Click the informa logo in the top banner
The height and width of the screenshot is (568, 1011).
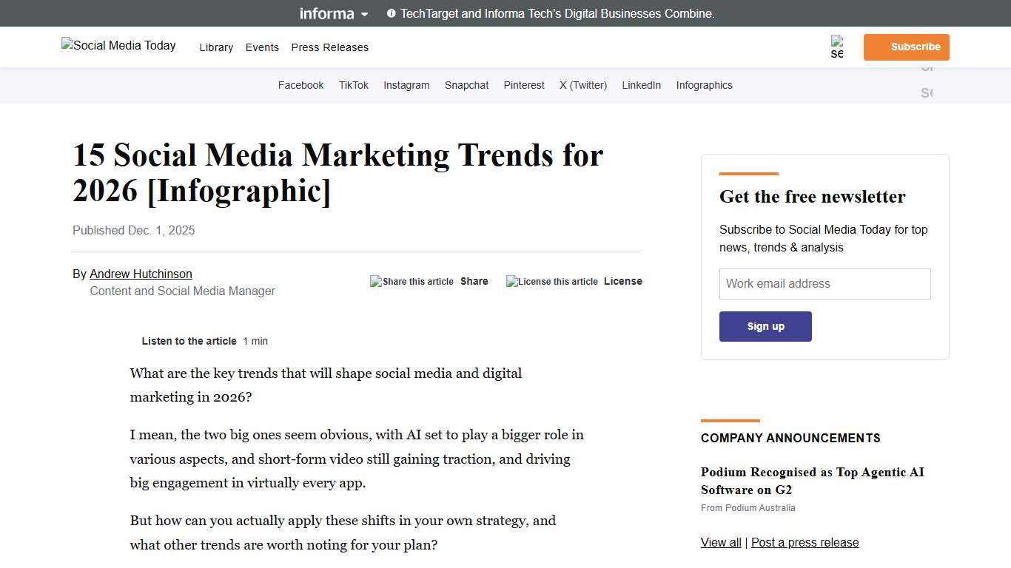[326, 13]
